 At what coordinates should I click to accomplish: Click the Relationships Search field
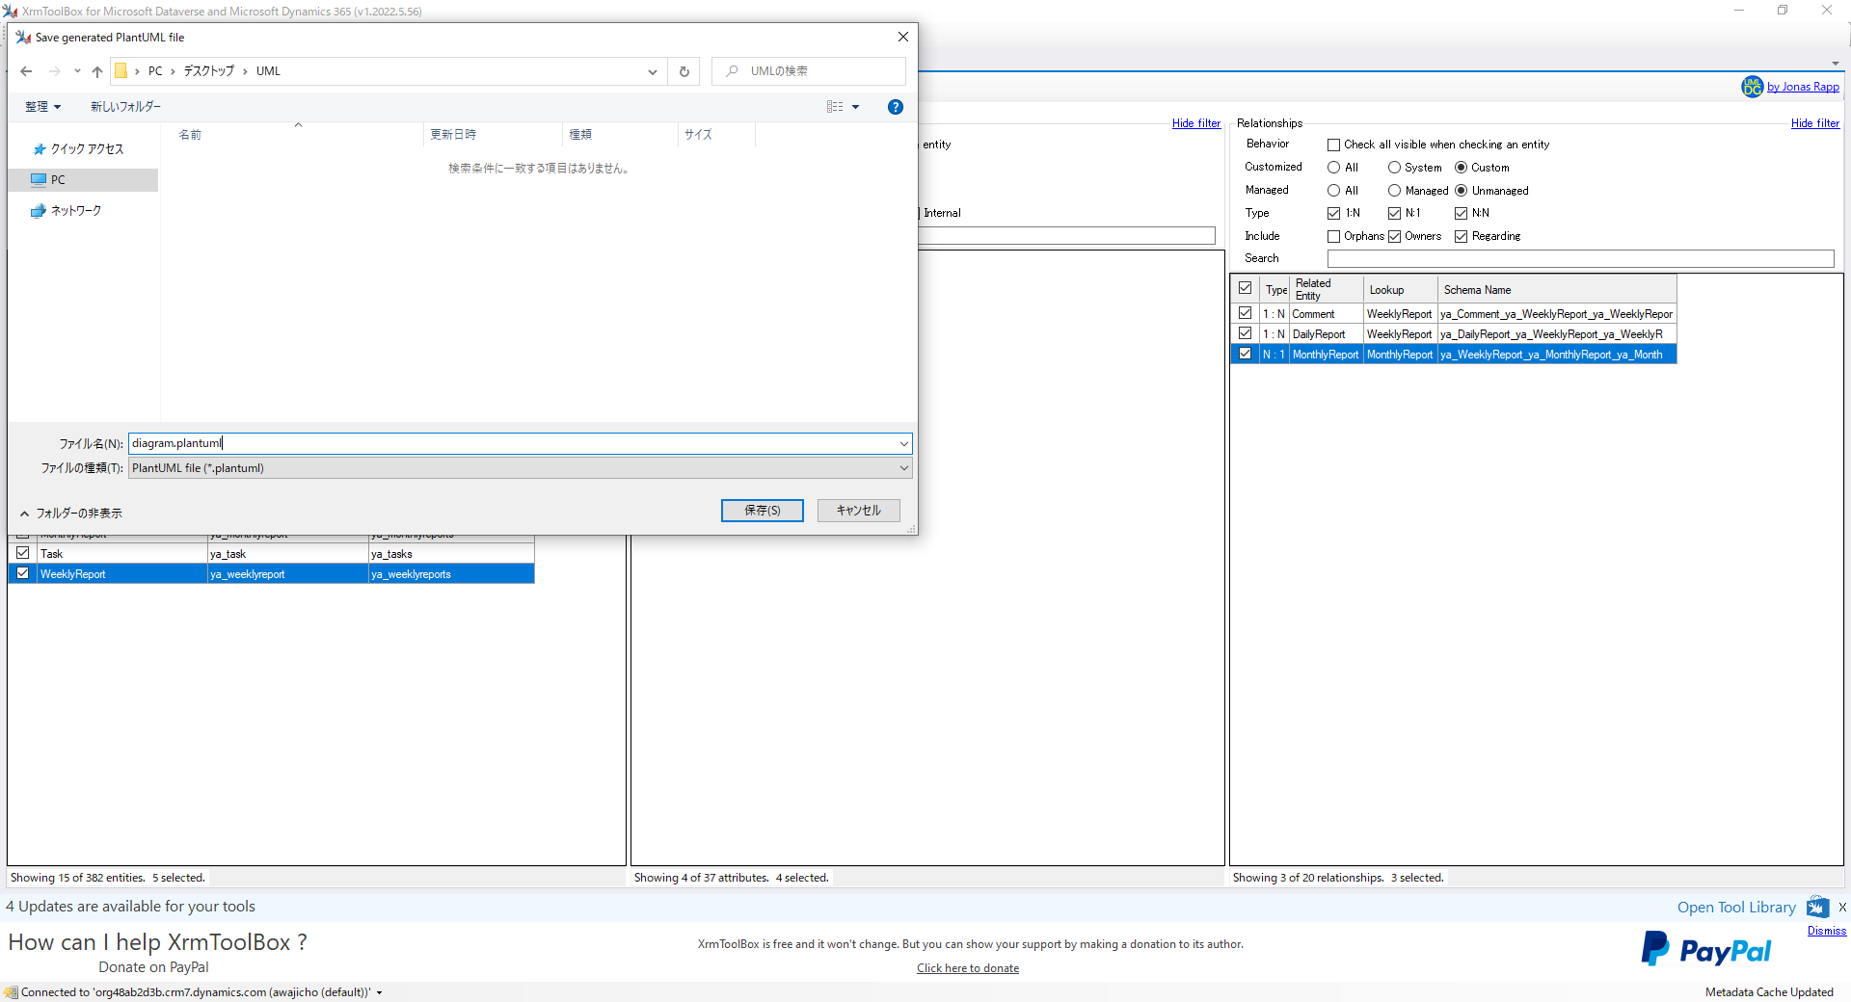point(1580,259)
